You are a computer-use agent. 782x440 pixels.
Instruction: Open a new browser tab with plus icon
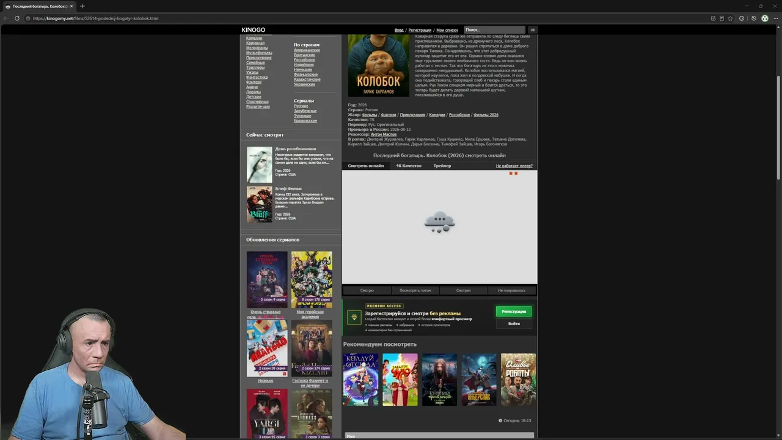pos(82,6)
